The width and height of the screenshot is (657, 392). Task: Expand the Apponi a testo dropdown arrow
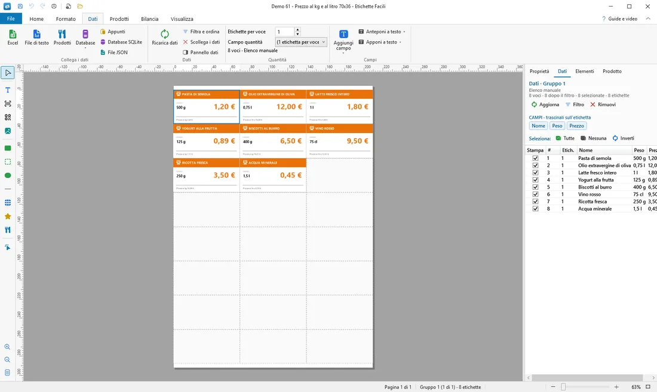[400, 42]
